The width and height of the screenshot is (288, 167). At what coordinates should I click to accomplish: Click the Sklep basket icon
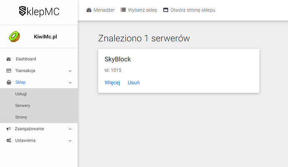[x=9, y=82]
